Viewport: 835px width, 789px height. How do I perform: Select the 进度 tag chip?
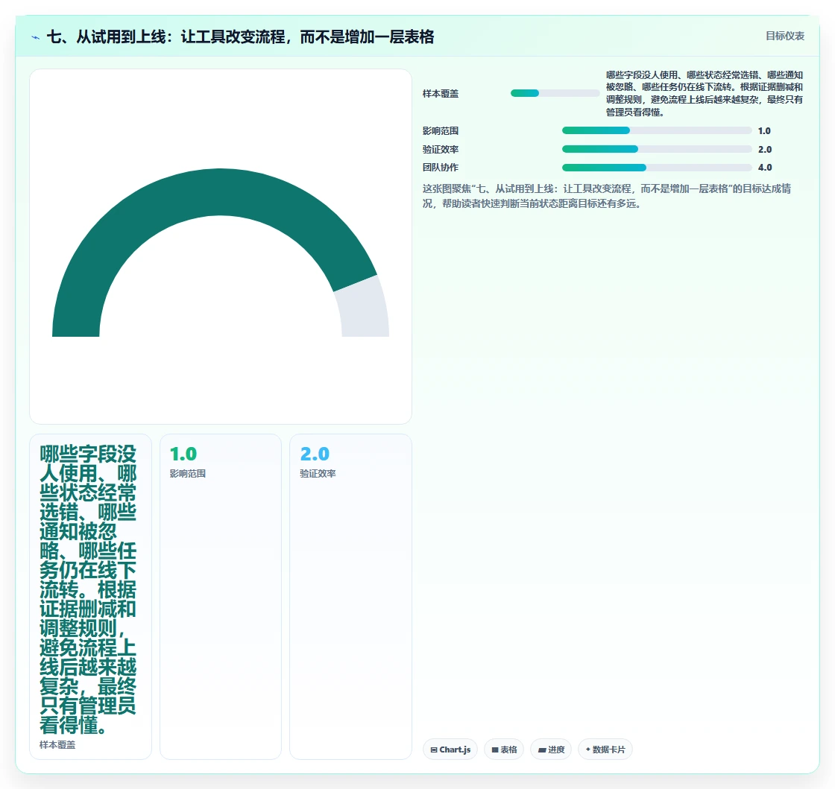pos(551,749)
